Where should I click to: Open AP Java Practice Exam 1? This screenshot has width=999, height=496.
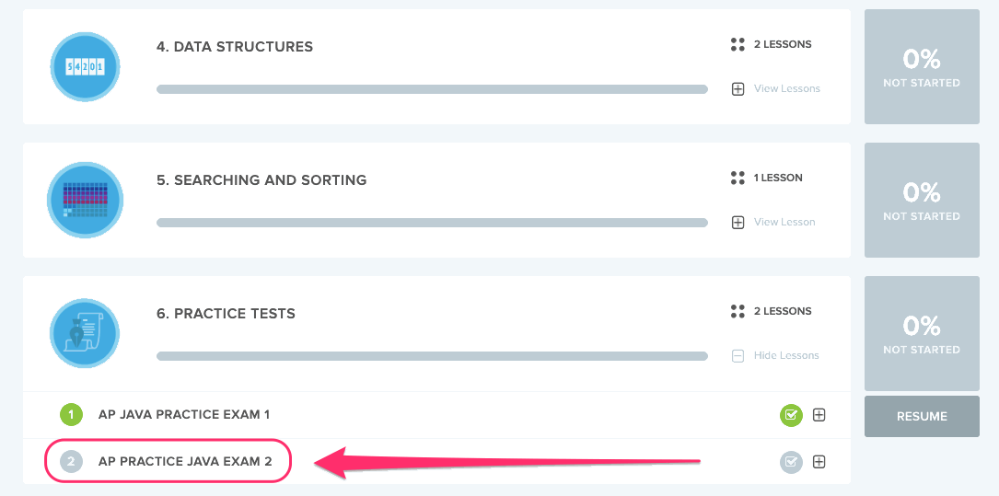coord(184,415)
